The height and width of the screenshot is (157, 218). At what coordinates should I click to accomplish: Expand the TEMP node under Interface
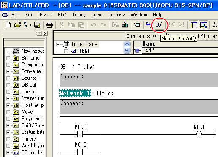coord(66,51)
